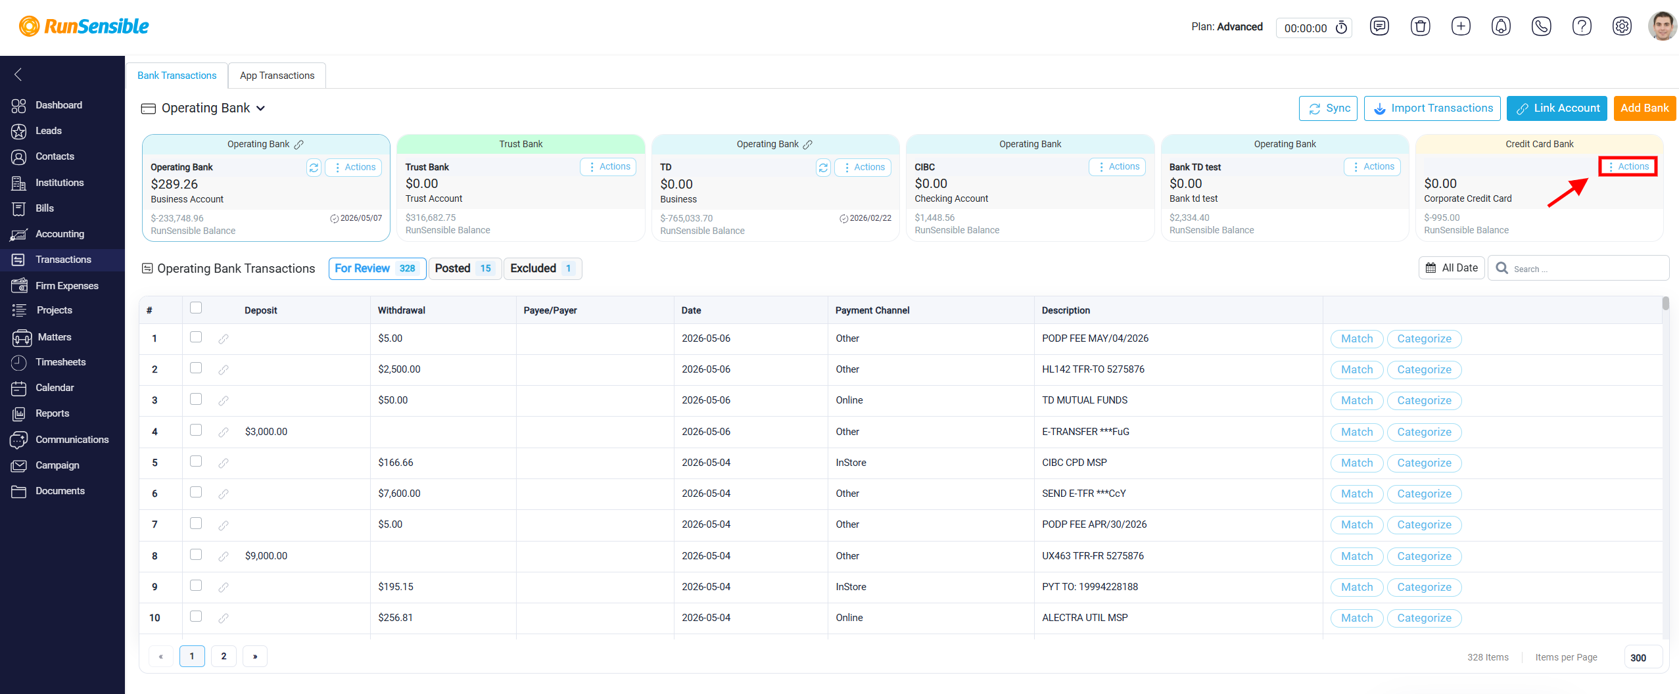The height and width of the screenshot is (694, 1679).
Task: Click the Add Bank button
Action: click(1645, 108)
